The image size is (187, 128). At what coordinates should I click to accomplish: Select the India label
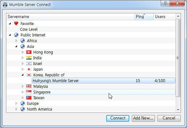[x=37, y=58]
